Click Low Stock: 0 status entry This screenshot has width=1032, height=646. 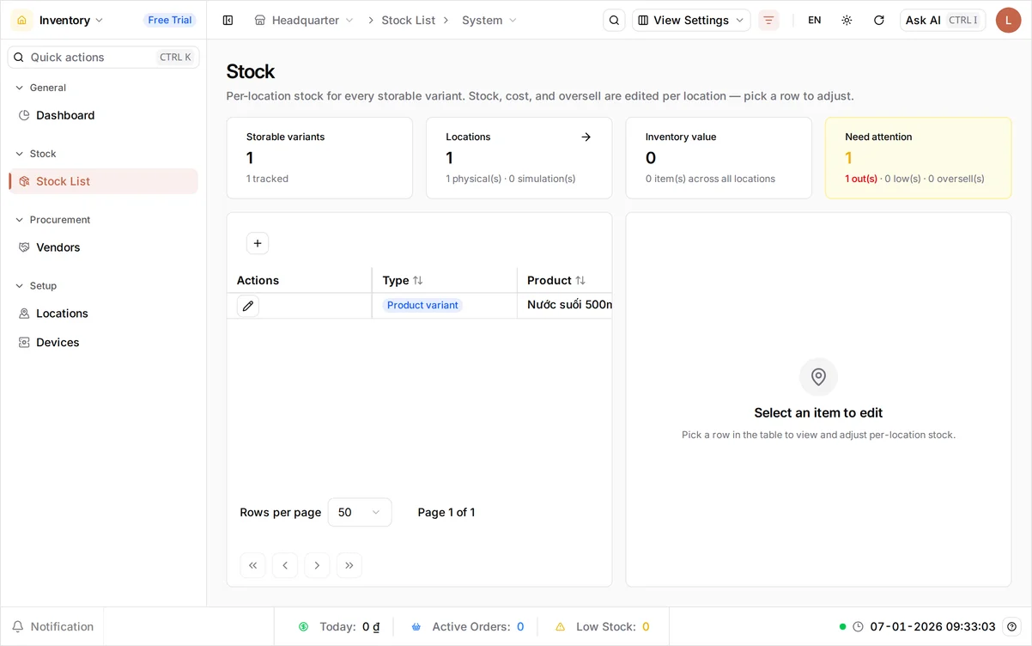(x=603, y=627)
